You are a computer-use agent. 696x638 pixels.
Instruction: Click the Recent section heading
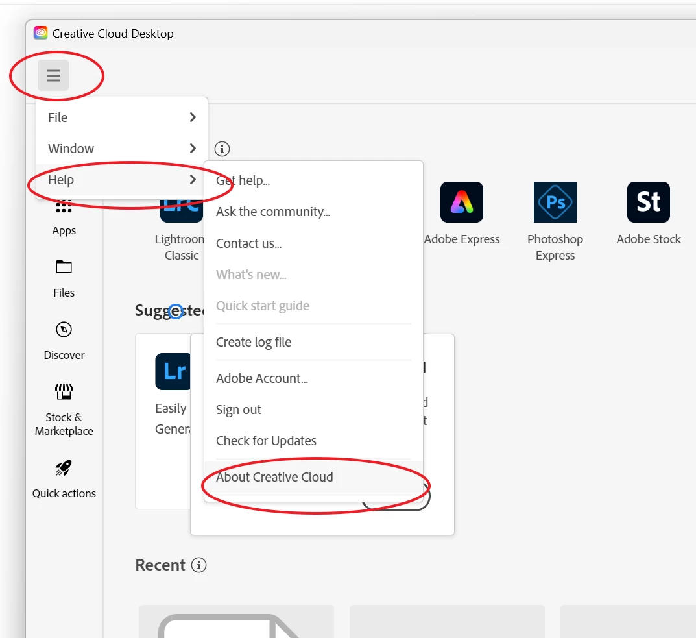(160, 565)
